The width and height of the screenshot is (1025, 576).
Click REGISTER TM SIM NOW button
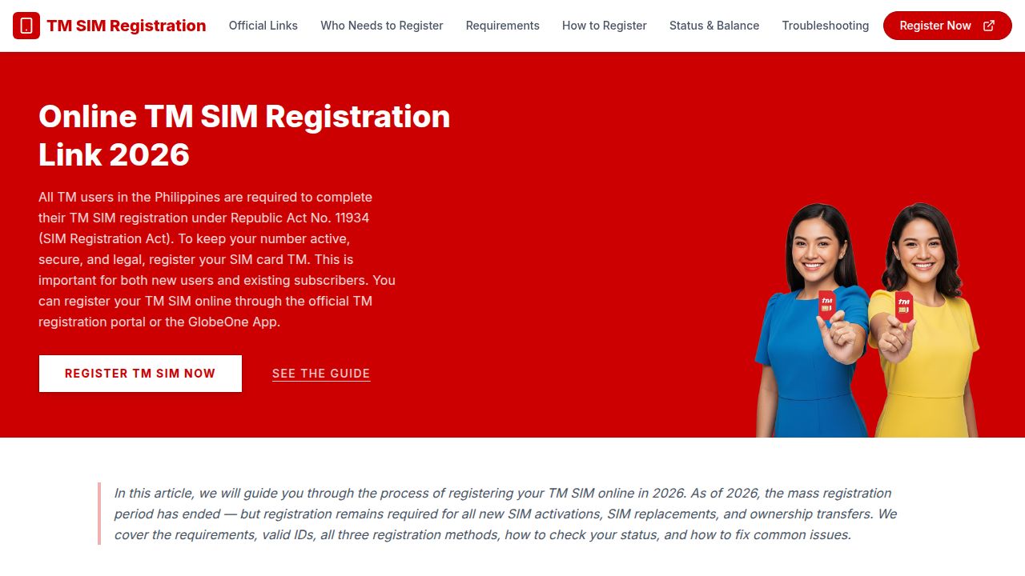click(x=140, y=374)
